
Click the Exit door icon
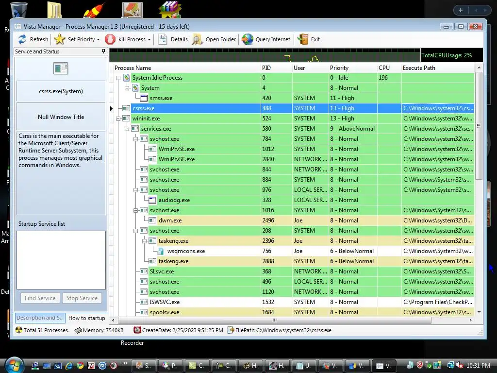[303, 39]
